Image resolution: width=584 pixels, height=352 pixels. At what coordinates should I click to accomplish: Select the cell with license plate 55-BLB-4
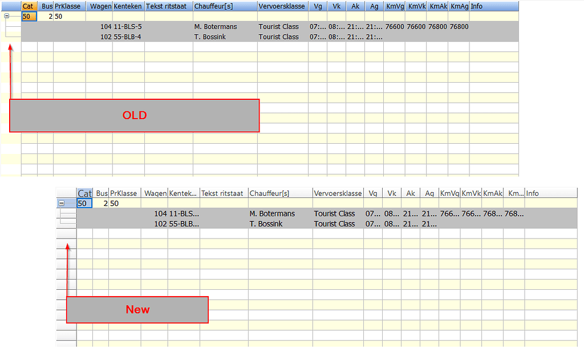pyautogui.click(x=128, y=37)
